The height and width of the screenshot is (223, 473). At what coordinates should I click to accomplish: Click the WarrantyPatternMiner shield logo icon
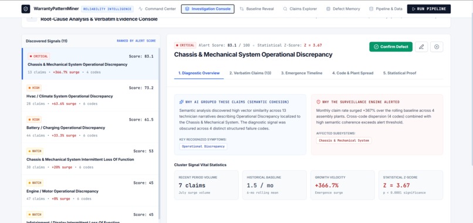tap(26, 9)
